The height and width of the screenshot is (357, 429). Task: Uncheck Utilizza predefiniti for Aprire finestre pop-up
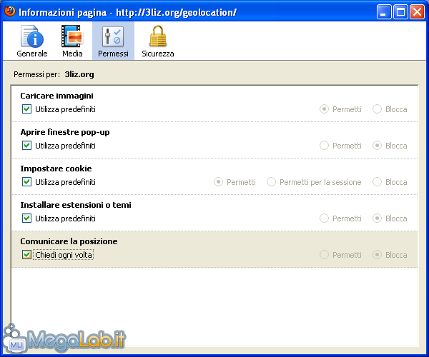coord(26,146)
